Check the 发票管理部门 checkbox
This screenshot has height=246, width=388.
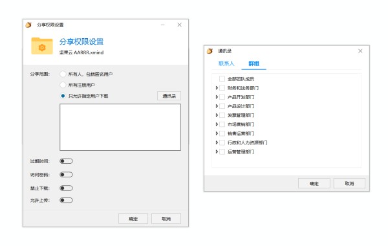tap(222, 115)
